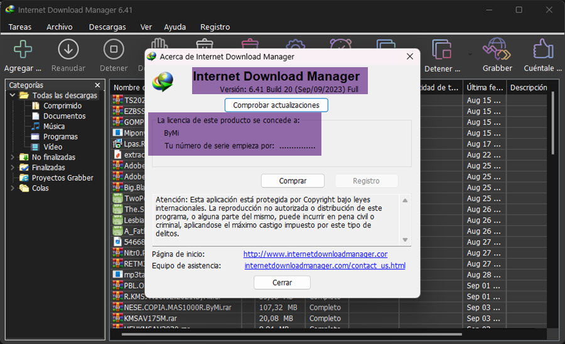The width and height of the screenshot is (565, 344).
Task: Close the Categorías panel
Action: pyautogui.click(x=97, y=85)
